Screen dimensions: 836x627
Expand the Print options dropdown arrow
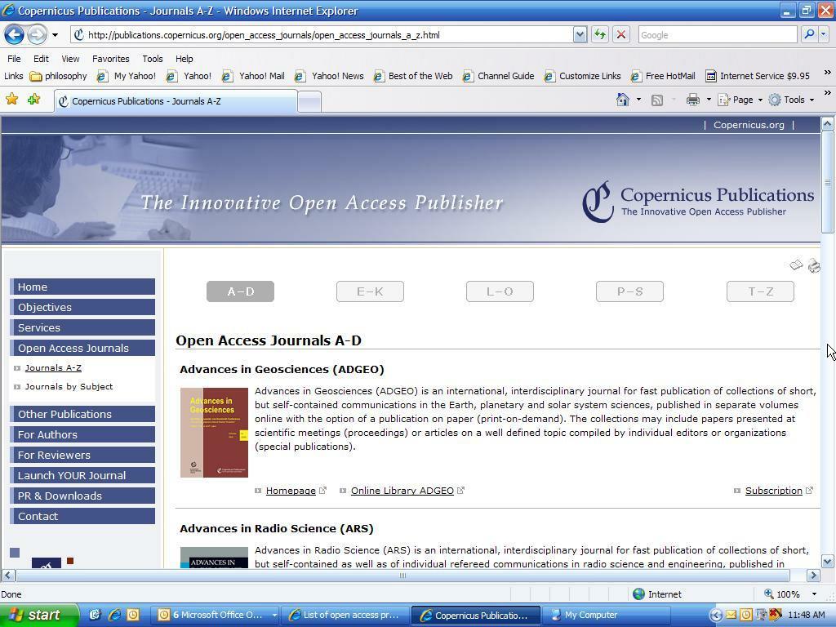click(x=709, y=100)
